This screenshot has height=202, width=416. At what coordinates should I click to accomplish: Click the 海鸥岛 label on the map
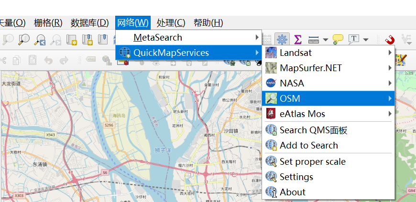[x=118, y=116]
